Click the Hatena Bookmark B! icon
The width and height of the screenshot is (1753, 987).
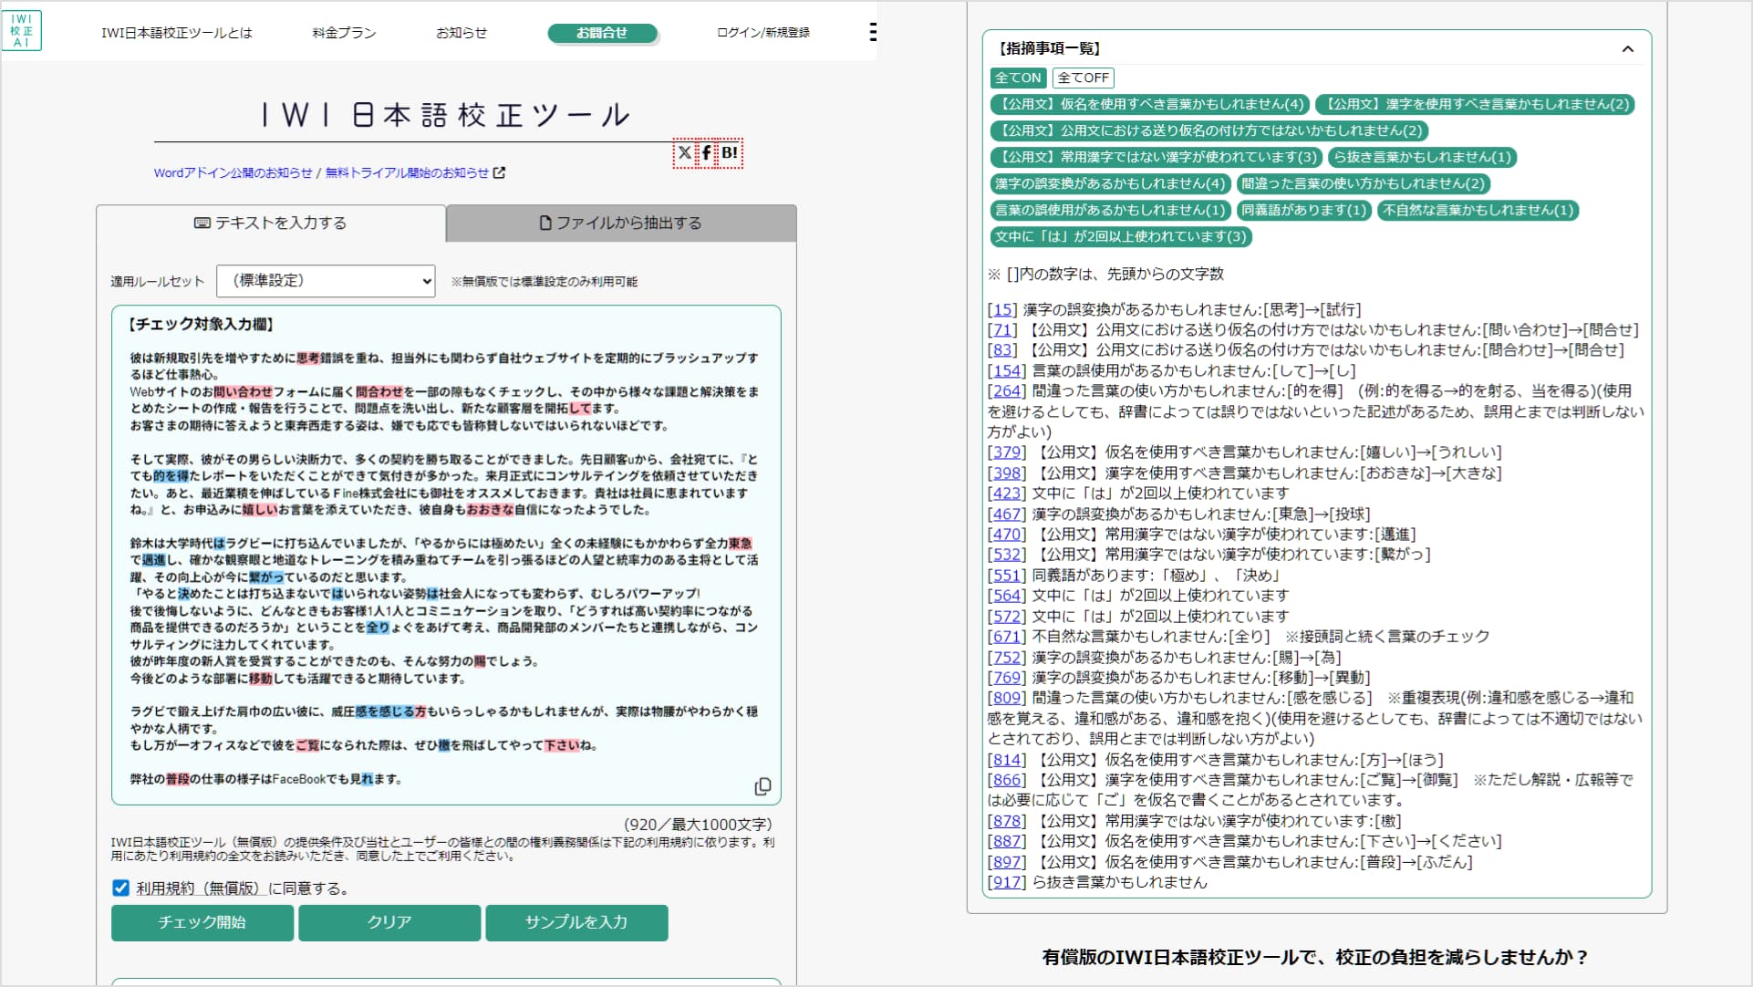point(730,153)
